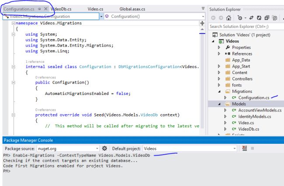Collapse the Configuration class outline

pos(13,67)
